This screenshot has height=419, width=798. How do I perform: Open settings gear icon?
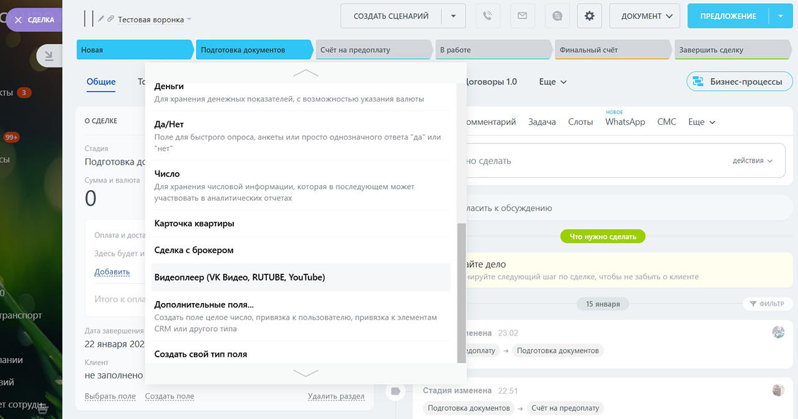(x=589, y=16)
